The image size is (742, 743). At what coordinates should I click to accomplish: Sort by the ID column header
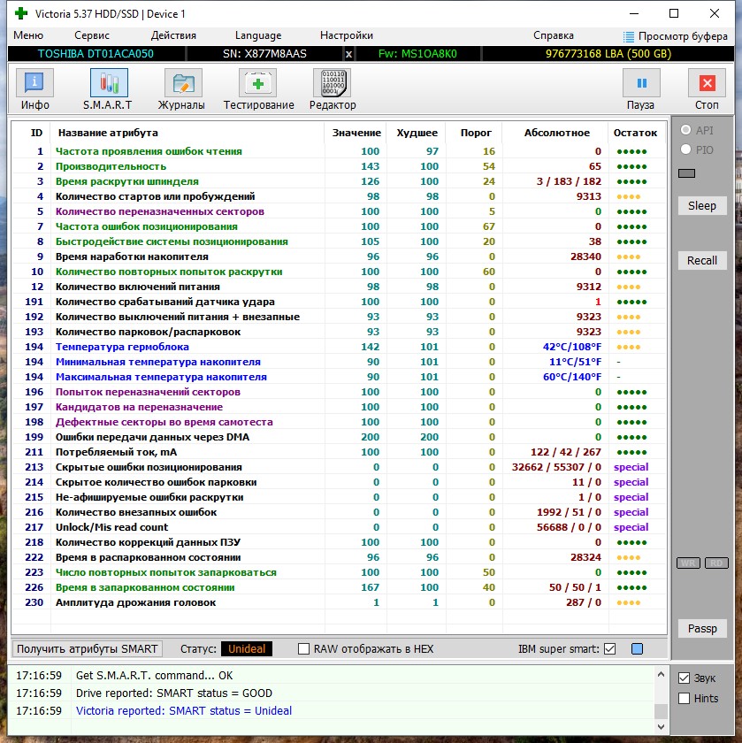(36, 134)
